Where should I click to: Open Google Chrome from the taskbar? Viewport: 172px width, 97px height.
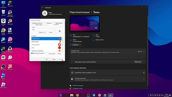pos(77,95)
